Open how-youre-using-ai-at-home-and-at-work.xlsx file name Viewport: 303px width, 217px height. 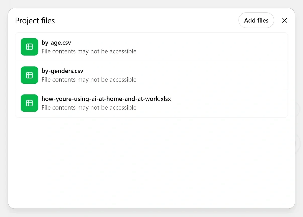coord(106,99)
